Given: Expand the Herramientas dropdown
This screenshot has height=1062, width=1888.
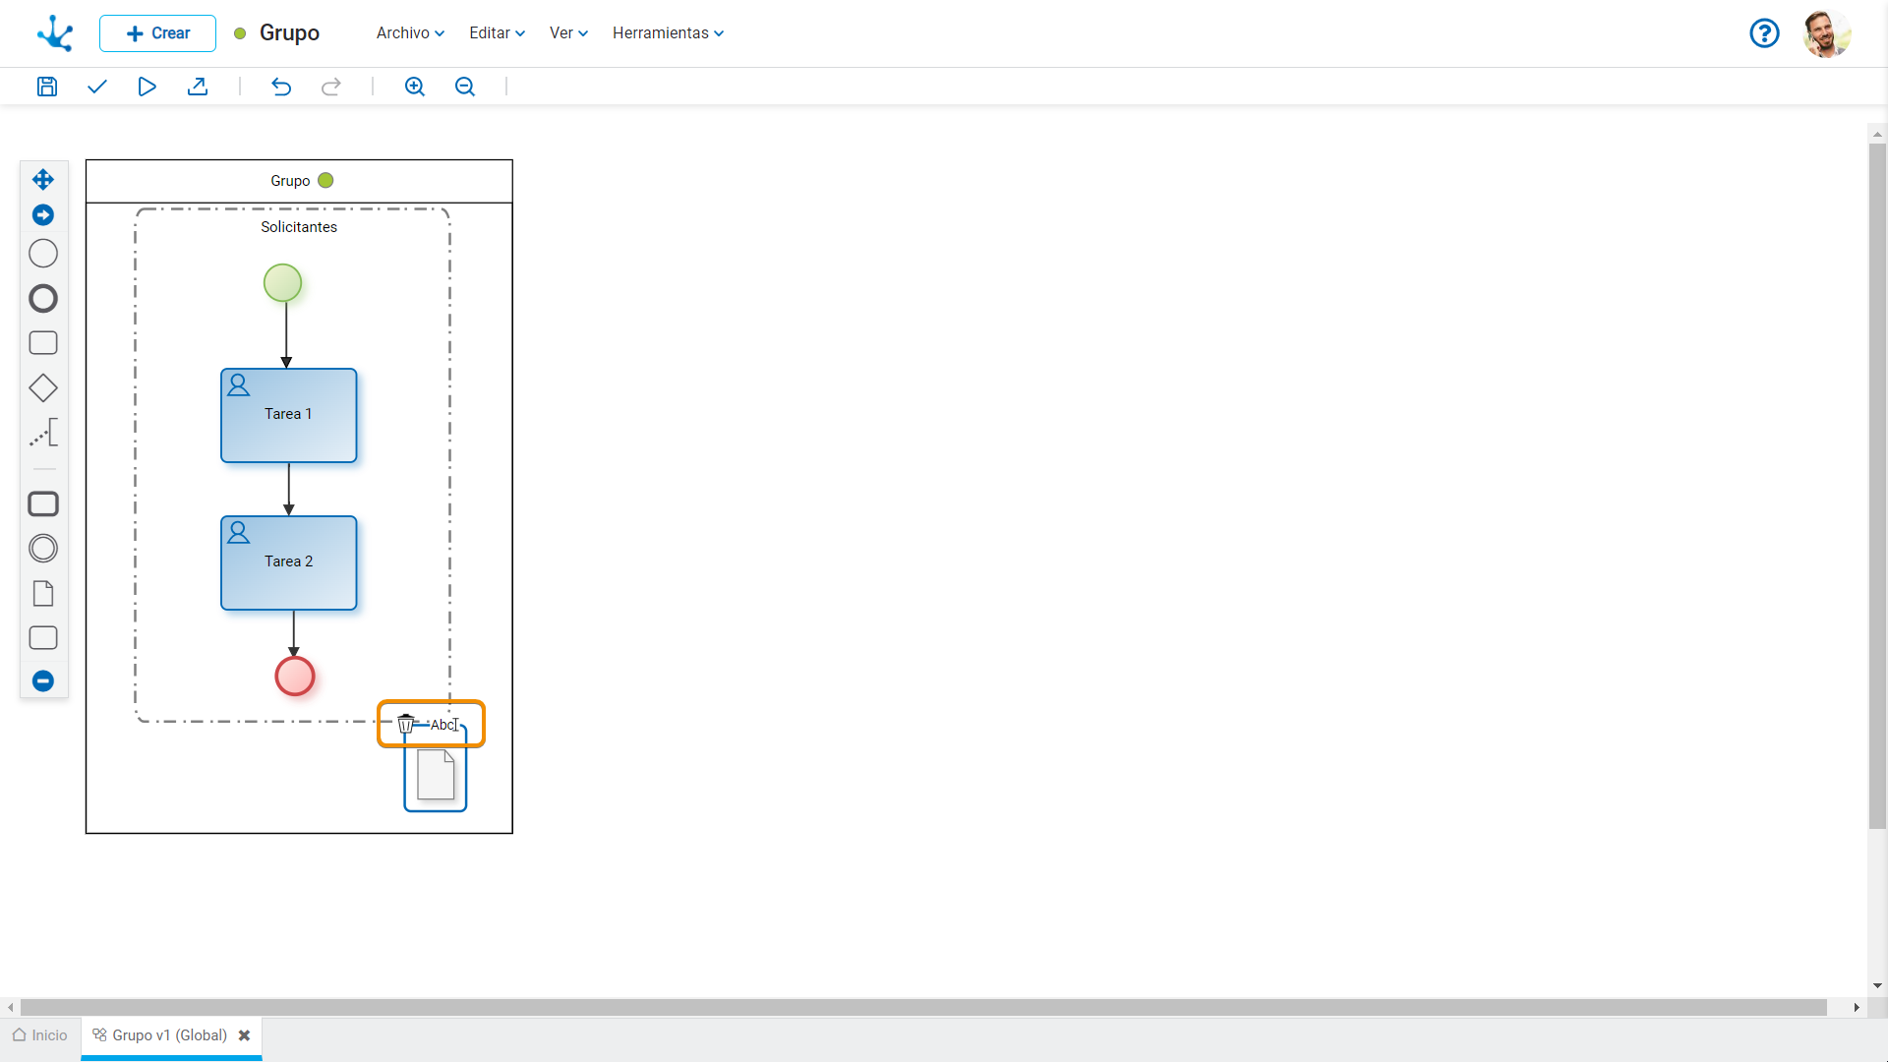Looking at the screenshot, I should click(668, 33).
